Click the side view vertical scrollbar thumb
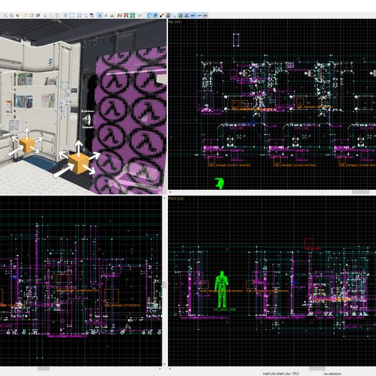 (x=164, y=285)
